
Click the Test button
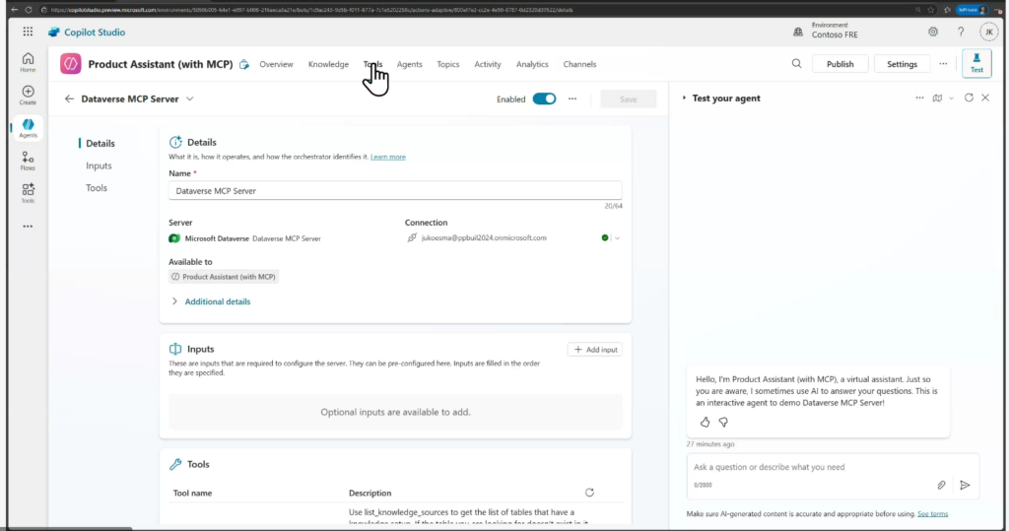[976, 63]
